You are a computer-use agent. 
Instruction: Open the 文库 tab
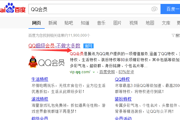coord(166,23)
